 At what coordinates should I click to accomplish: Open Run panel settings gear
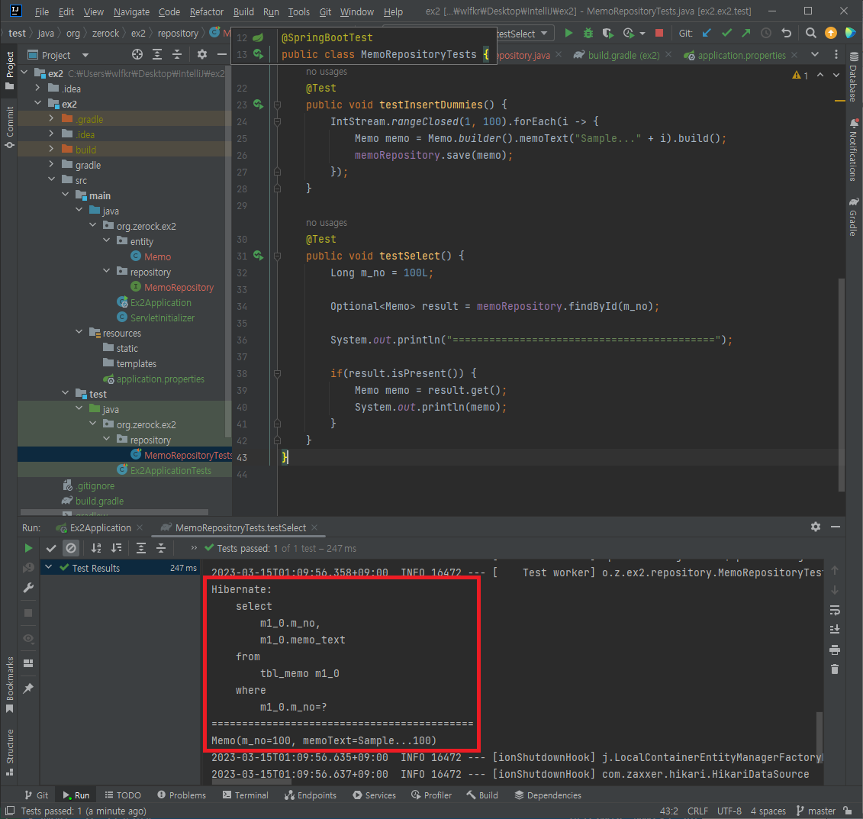(x=816, y=527)
